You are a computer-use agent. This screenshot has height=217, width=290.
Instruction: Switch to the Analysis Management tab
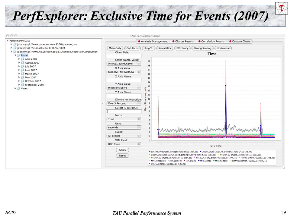point(153,41)
